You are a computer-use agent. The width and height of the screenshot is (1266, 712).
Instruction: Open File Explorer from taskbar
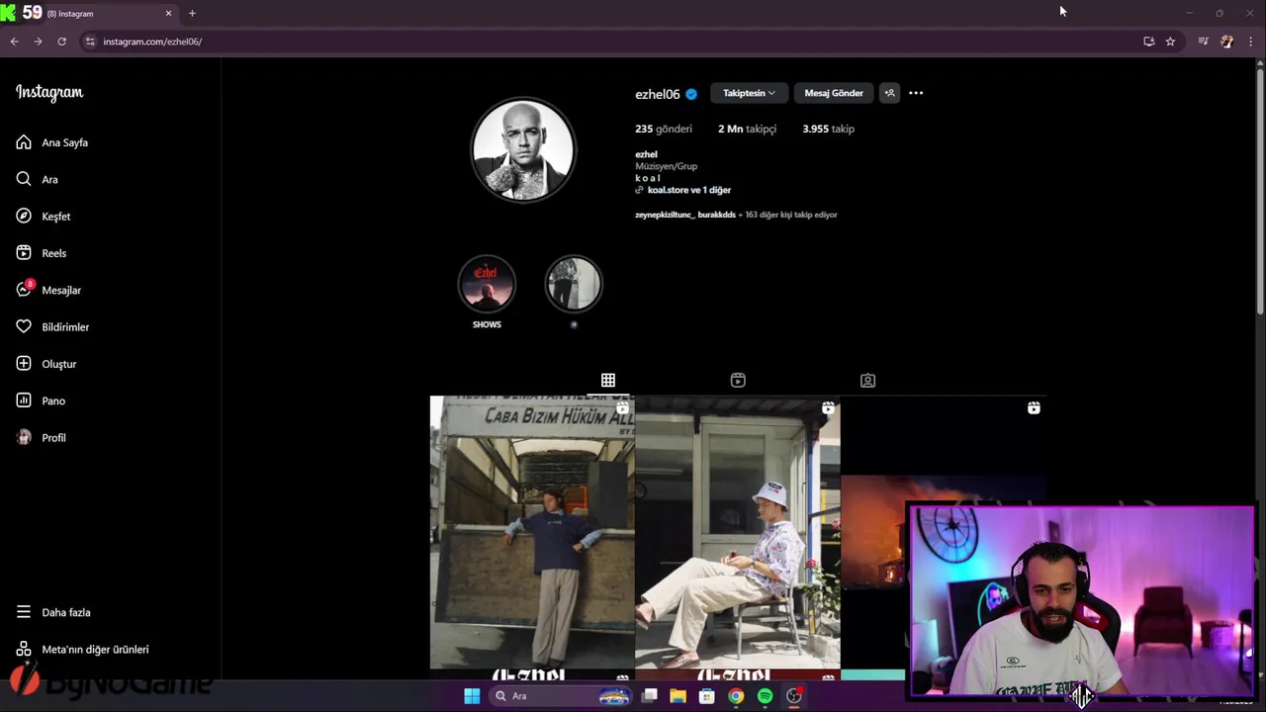[678, 696]
